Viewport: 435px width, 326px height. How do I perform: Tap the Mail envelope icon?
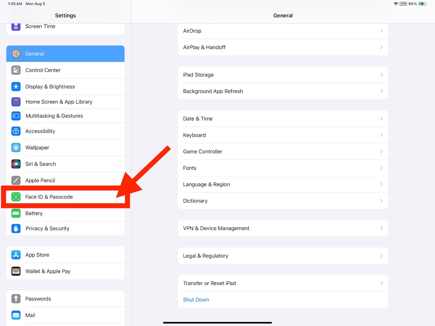16,315
